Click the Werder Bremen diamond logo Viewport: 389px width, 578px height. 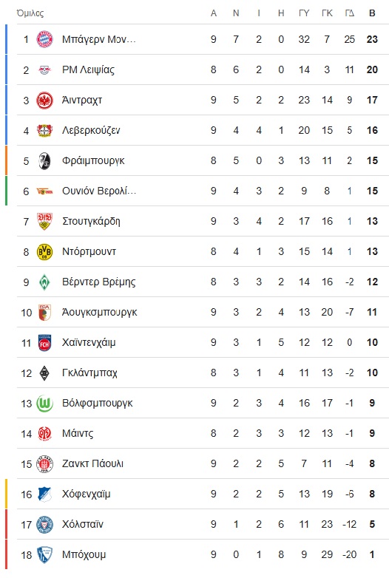[44, 282]
